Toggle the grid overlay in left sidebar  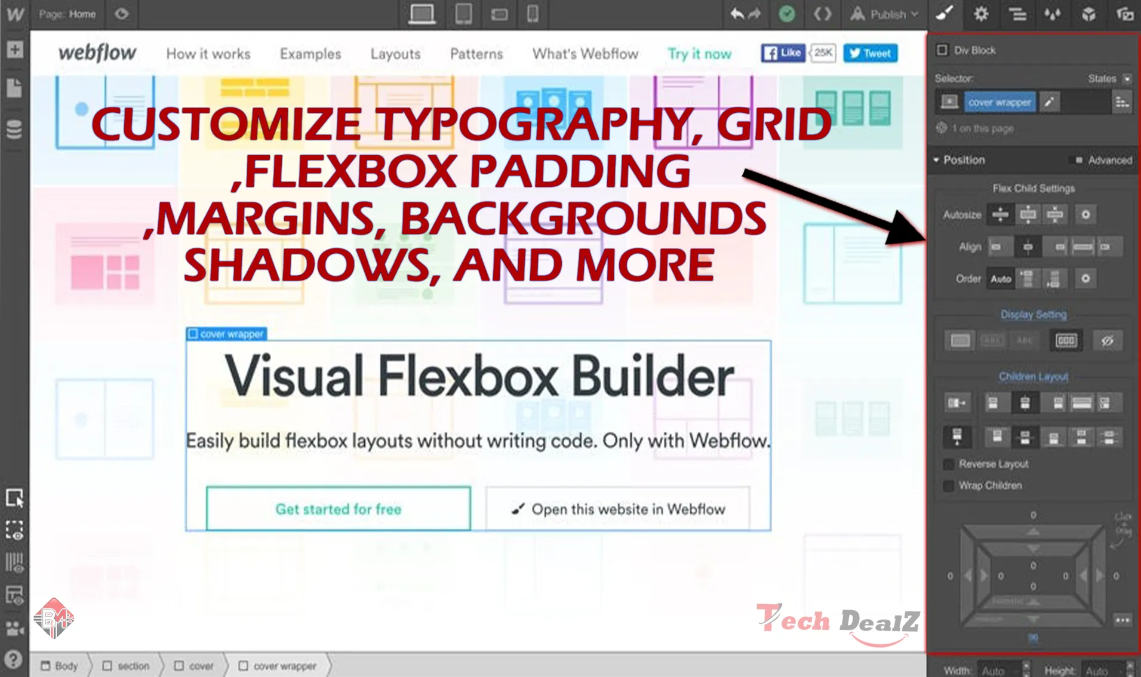point(14,563)
